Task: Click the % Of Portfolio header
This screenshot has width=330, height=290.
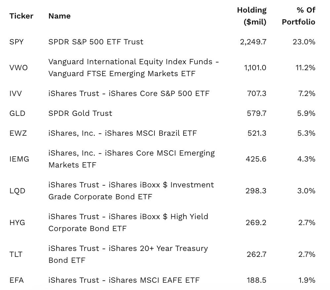Action: tap(299, 16)
